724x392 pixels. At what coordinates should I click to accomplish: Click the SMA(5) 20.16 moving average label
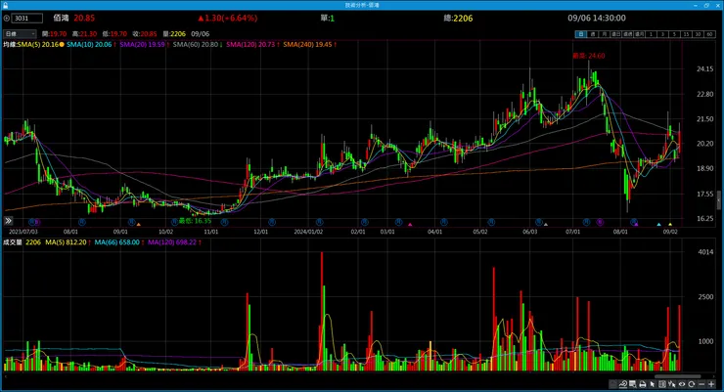[38, 45]
